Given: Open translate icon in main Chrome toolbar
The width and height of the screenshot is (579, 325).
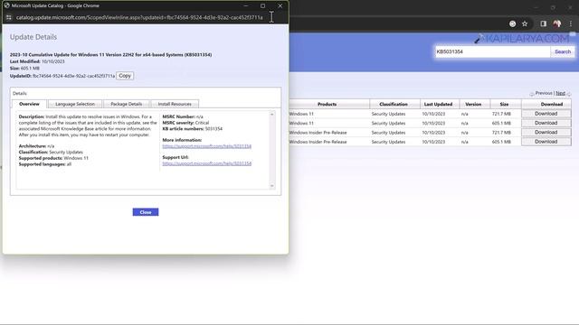Looking at the screenshot, I should 513,23.
